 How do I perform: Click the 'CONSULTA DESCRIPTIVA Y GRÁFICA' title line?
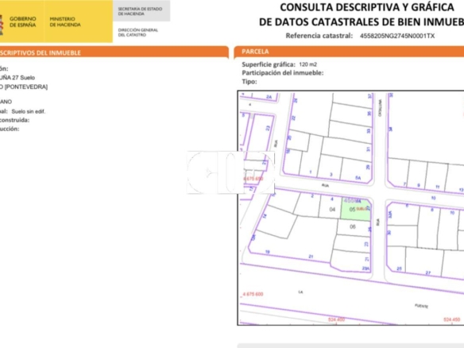coord(366,7)
